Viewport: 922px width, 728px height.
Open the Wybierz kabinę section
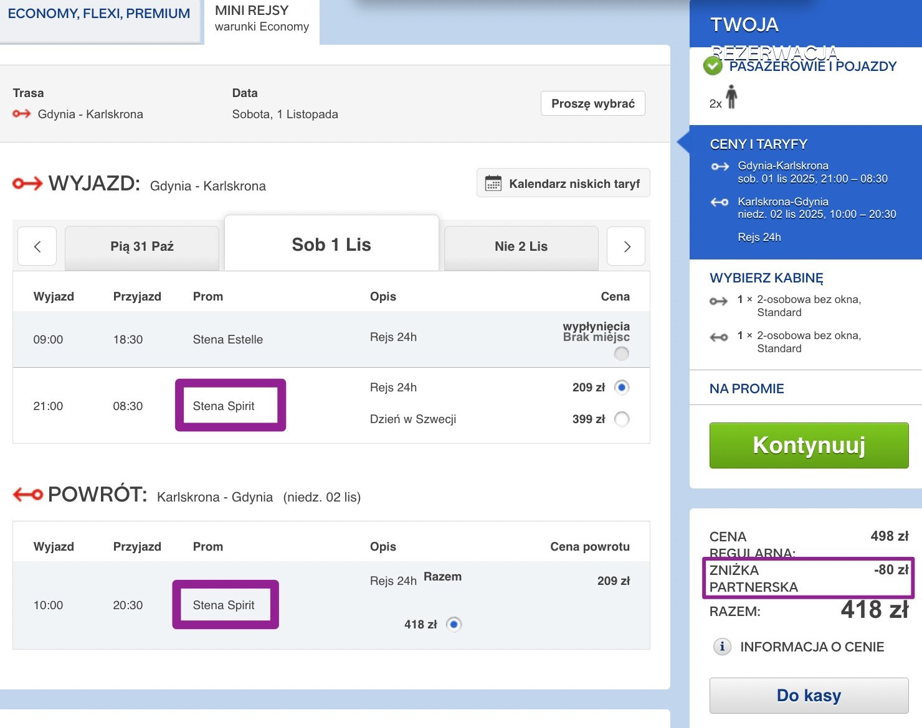766,278
